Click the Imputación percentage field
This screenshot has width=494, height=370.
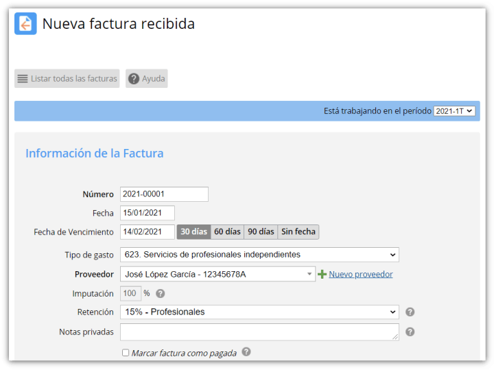coord(130,293)
